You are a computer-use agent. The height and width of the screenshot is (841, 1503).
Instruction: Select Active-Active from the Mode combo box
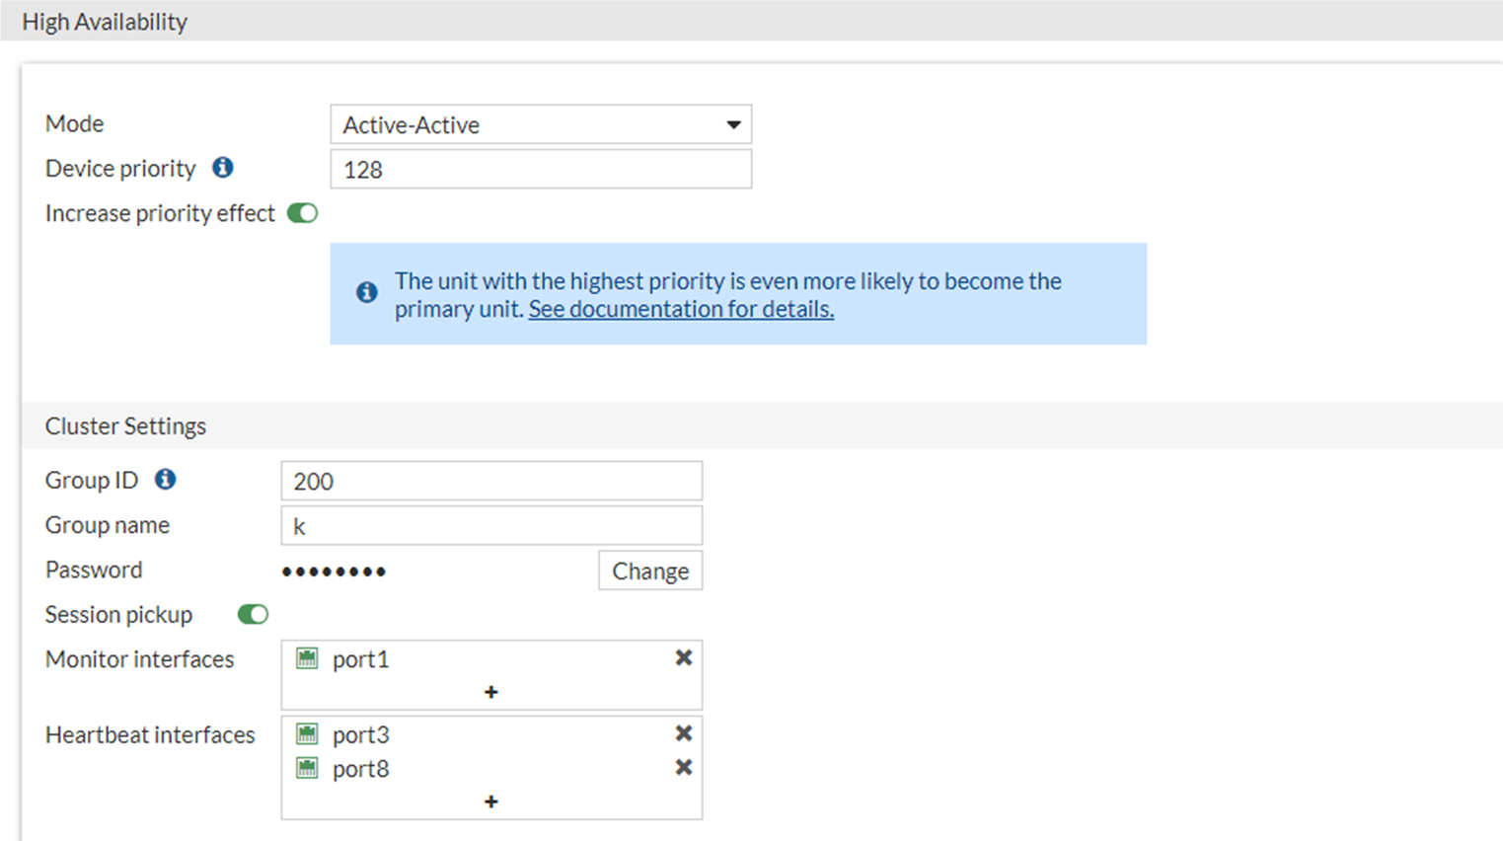[x=541, y=124]
